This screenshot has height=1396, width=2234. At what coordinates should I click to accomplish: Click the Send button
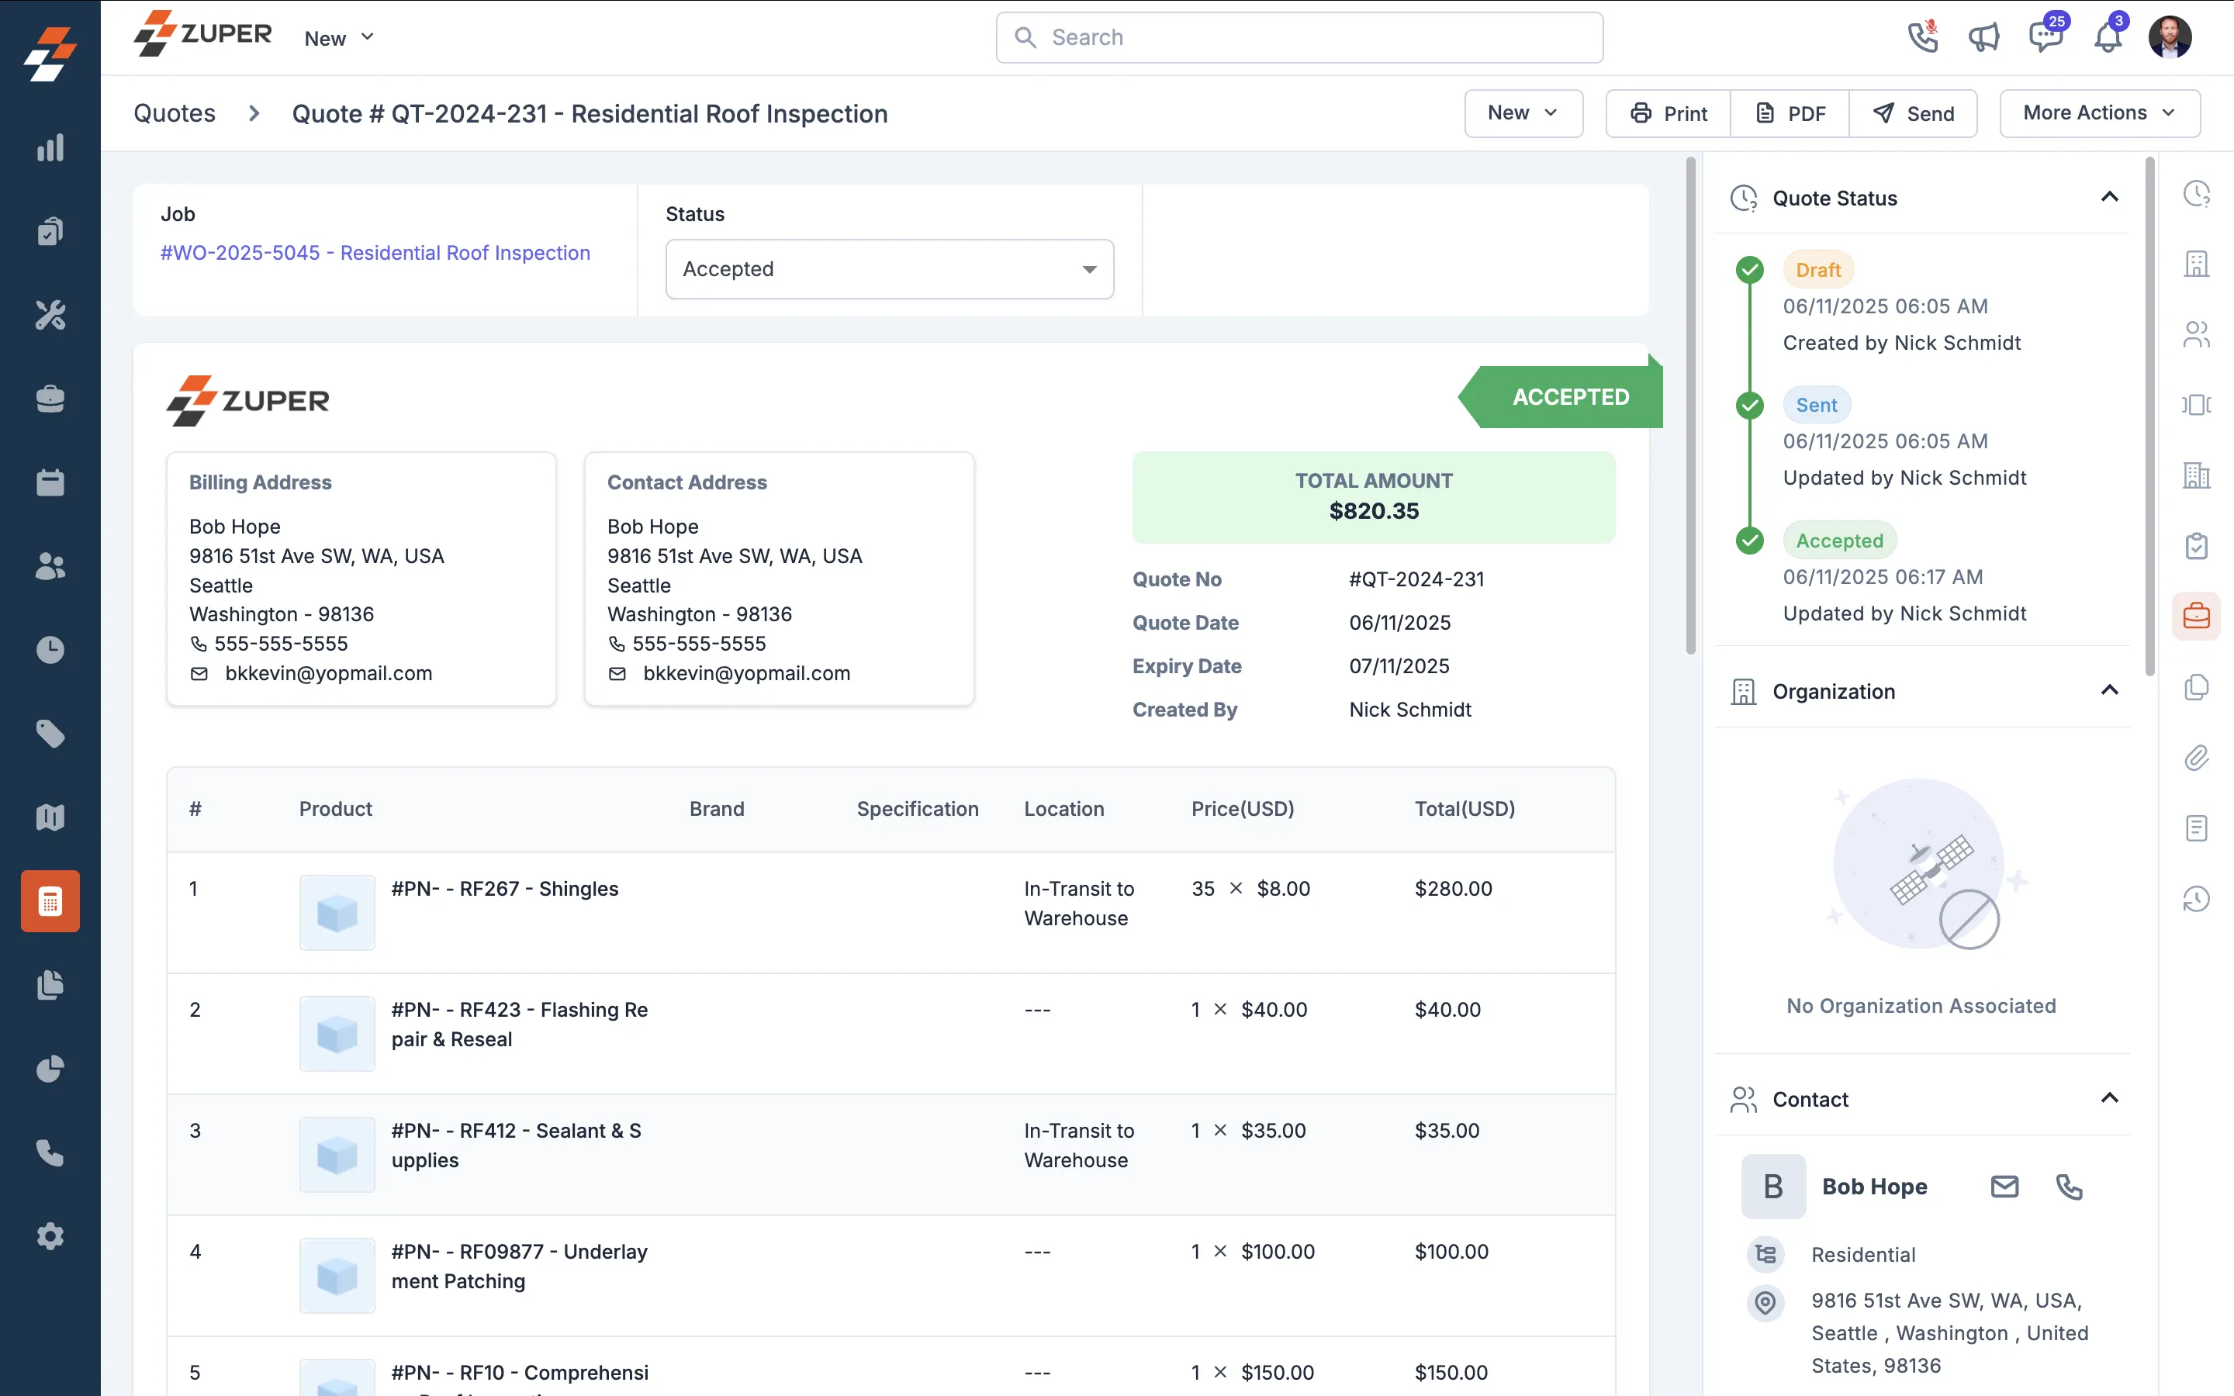coord(1914,113)
